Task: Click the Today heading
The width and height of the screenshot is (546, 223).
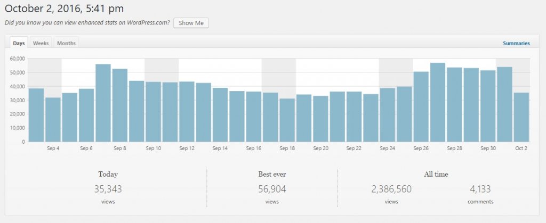Action: [108, 175]
